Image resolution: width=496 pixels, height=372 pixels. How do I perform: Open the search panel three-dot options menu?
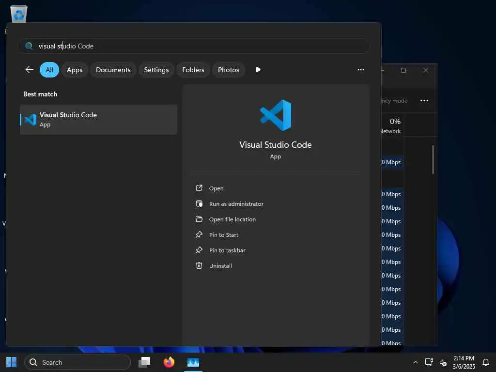[x=360, y=70]
